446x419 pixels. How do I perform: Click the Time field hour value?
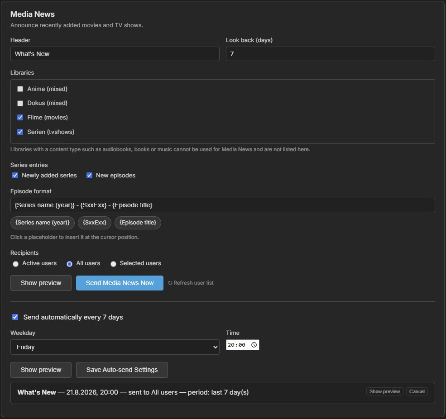click(230, 345)
